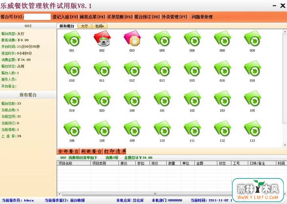The image size is (287, 204).
Task: Select table icon 016
Action: (222, 69)
